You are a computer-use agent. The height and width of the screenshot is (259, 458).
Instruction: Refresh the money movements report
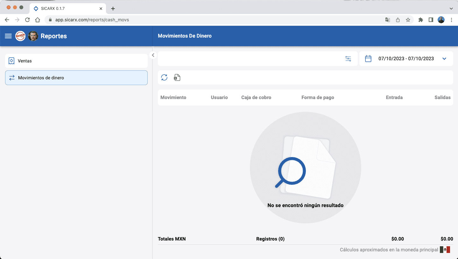click(x=164, y=77)
